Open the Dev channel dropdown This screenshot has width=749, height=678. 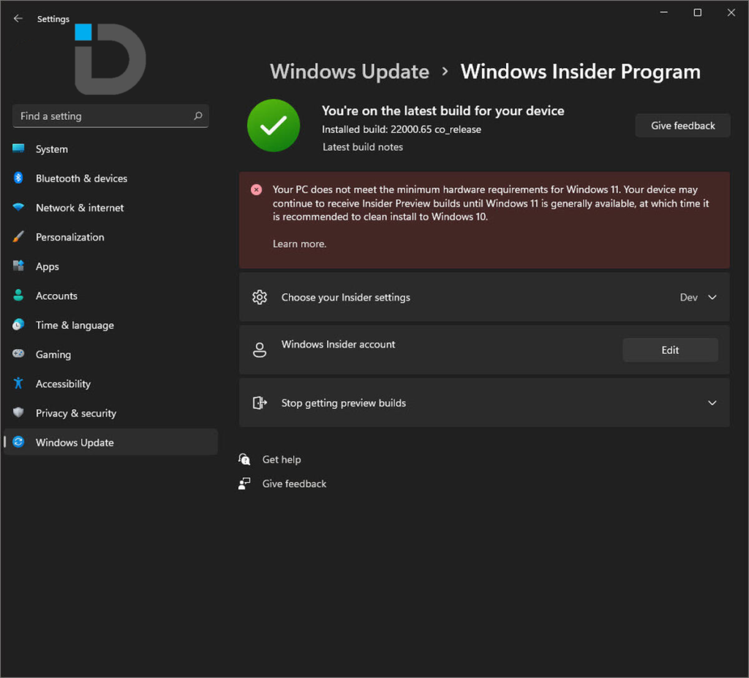(698, 297)
